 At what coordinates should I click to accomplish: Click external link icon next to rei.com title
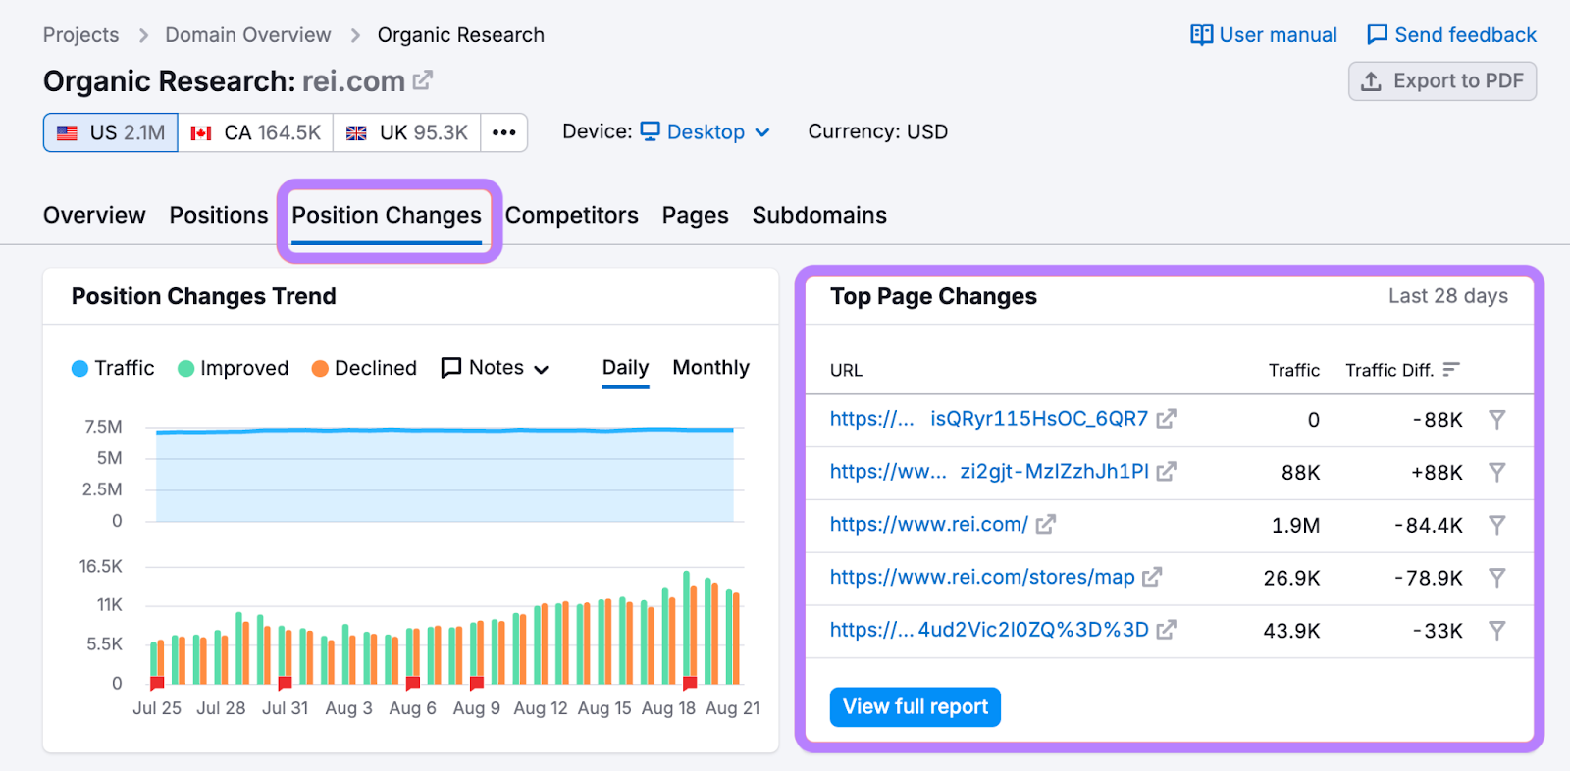tap(423, 80)
